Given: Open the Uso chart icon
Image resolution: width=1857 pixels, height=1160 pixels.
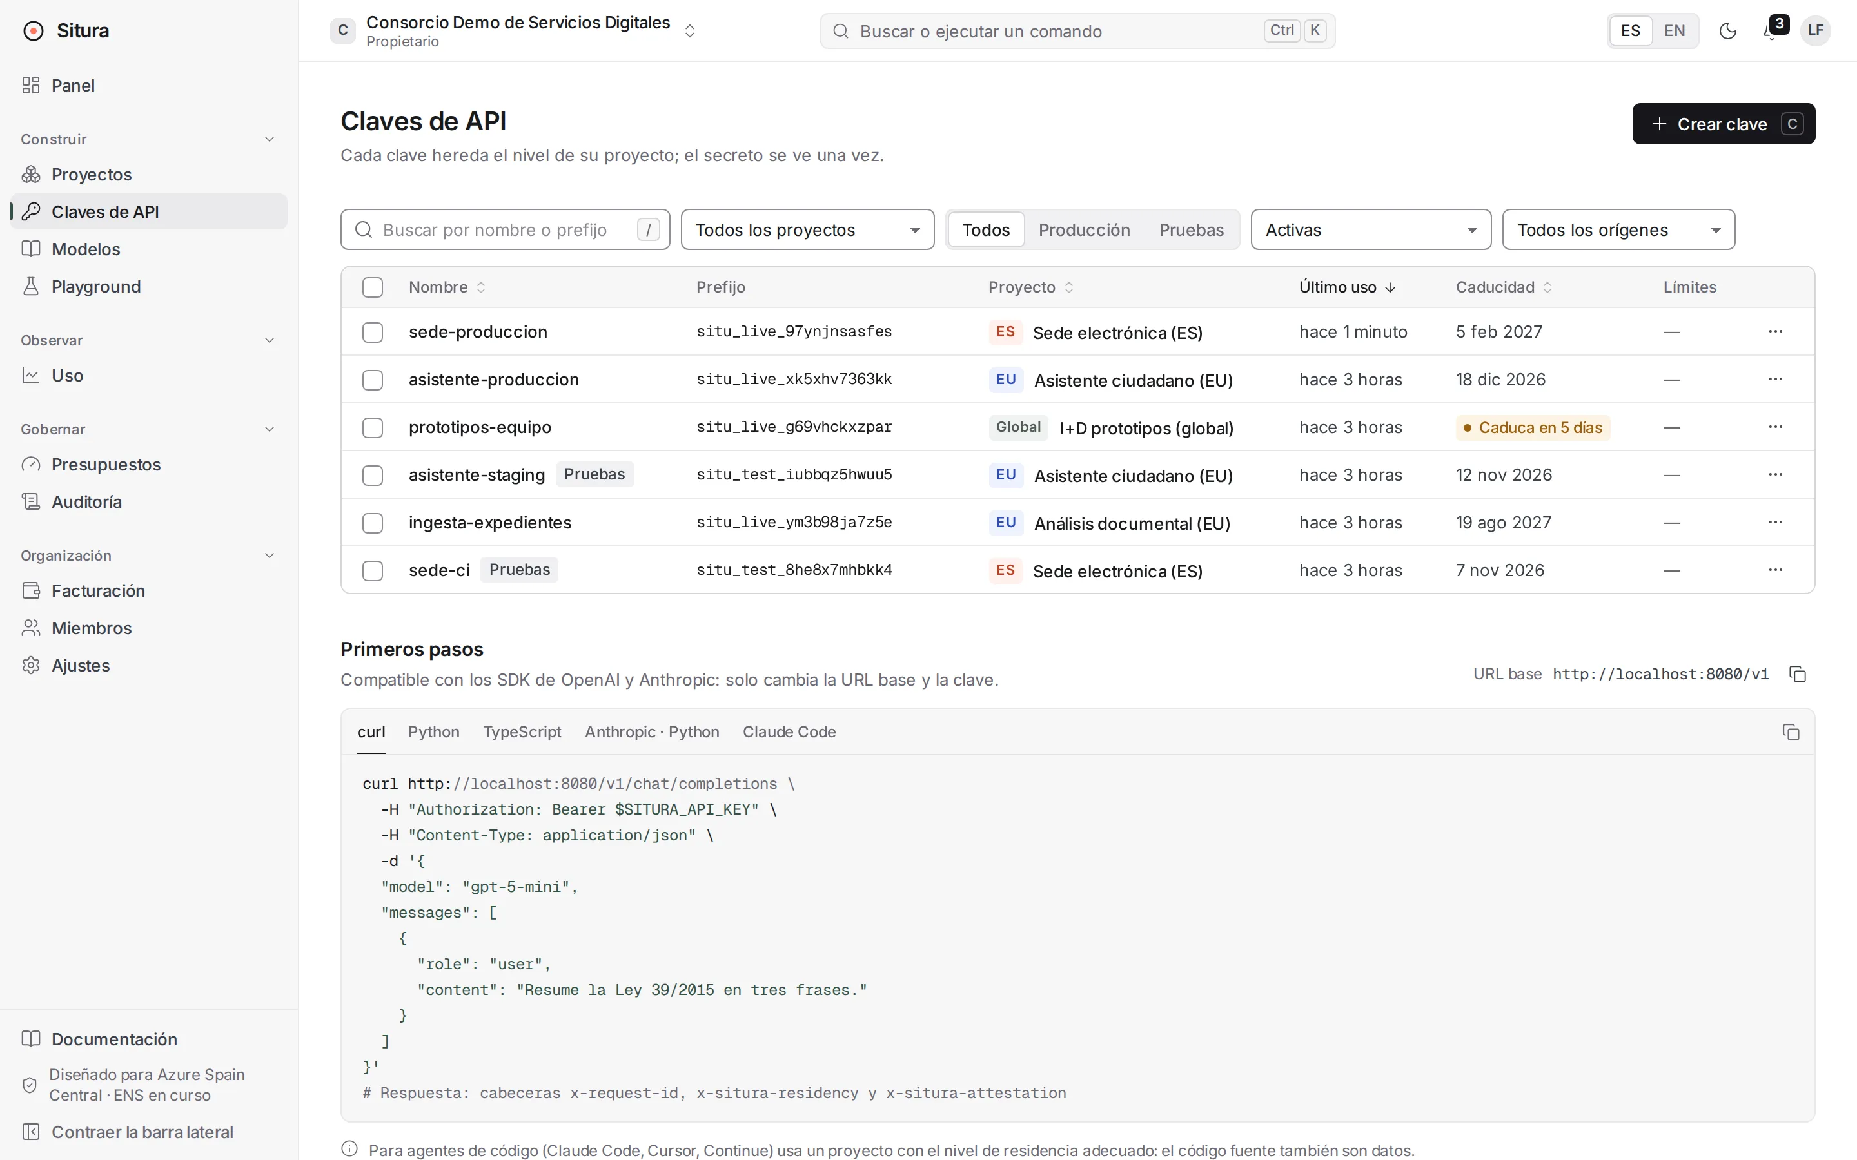Looking at the screenshot, I should click(31, 375).
